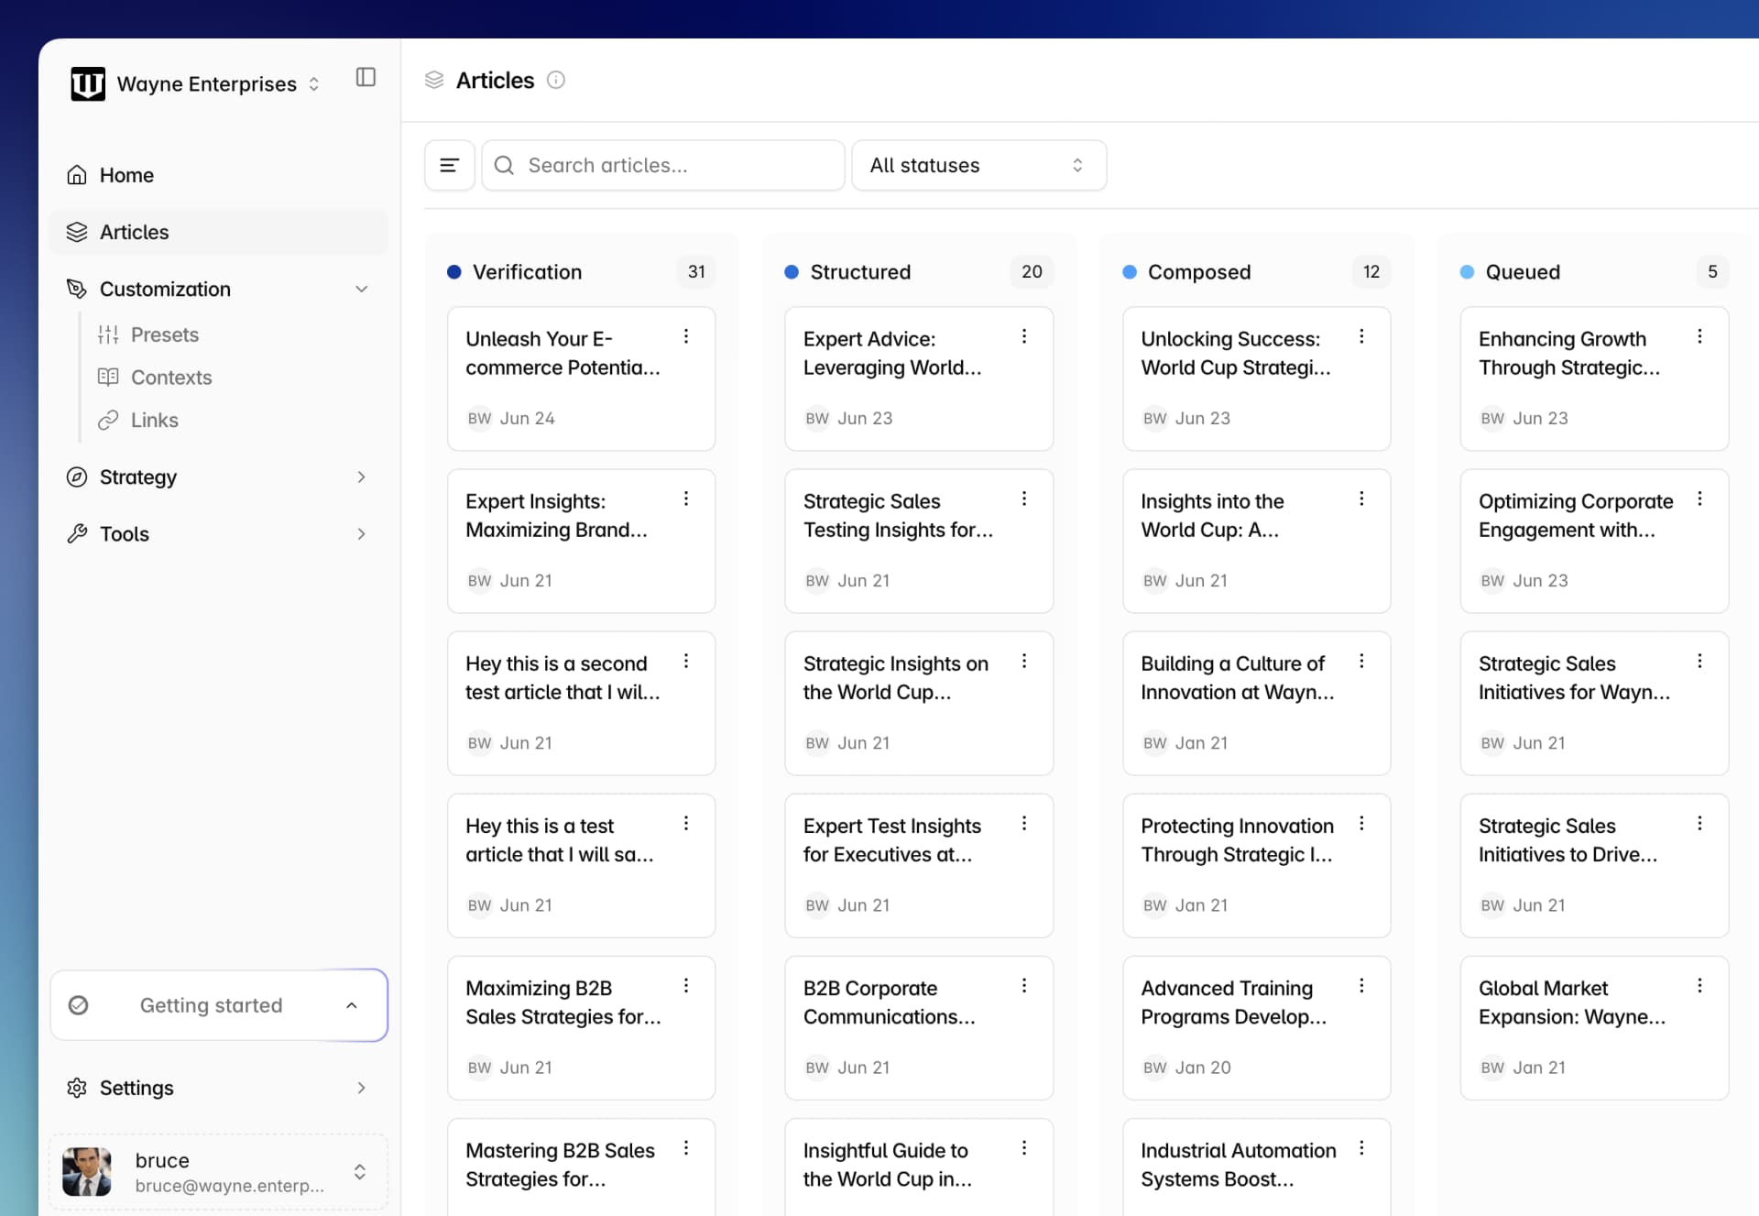Screen dimensions: 1759x1216
Task: Toggle the sidebar collapse icon
Action: 366,77
